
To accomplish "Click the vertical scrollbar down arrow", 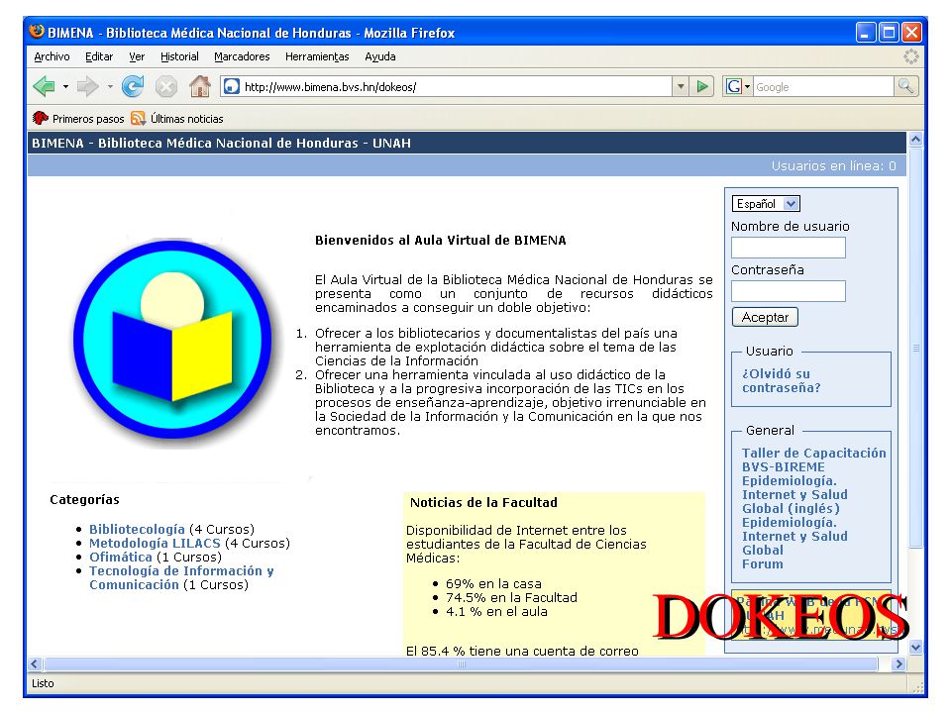I will [915, 648].
